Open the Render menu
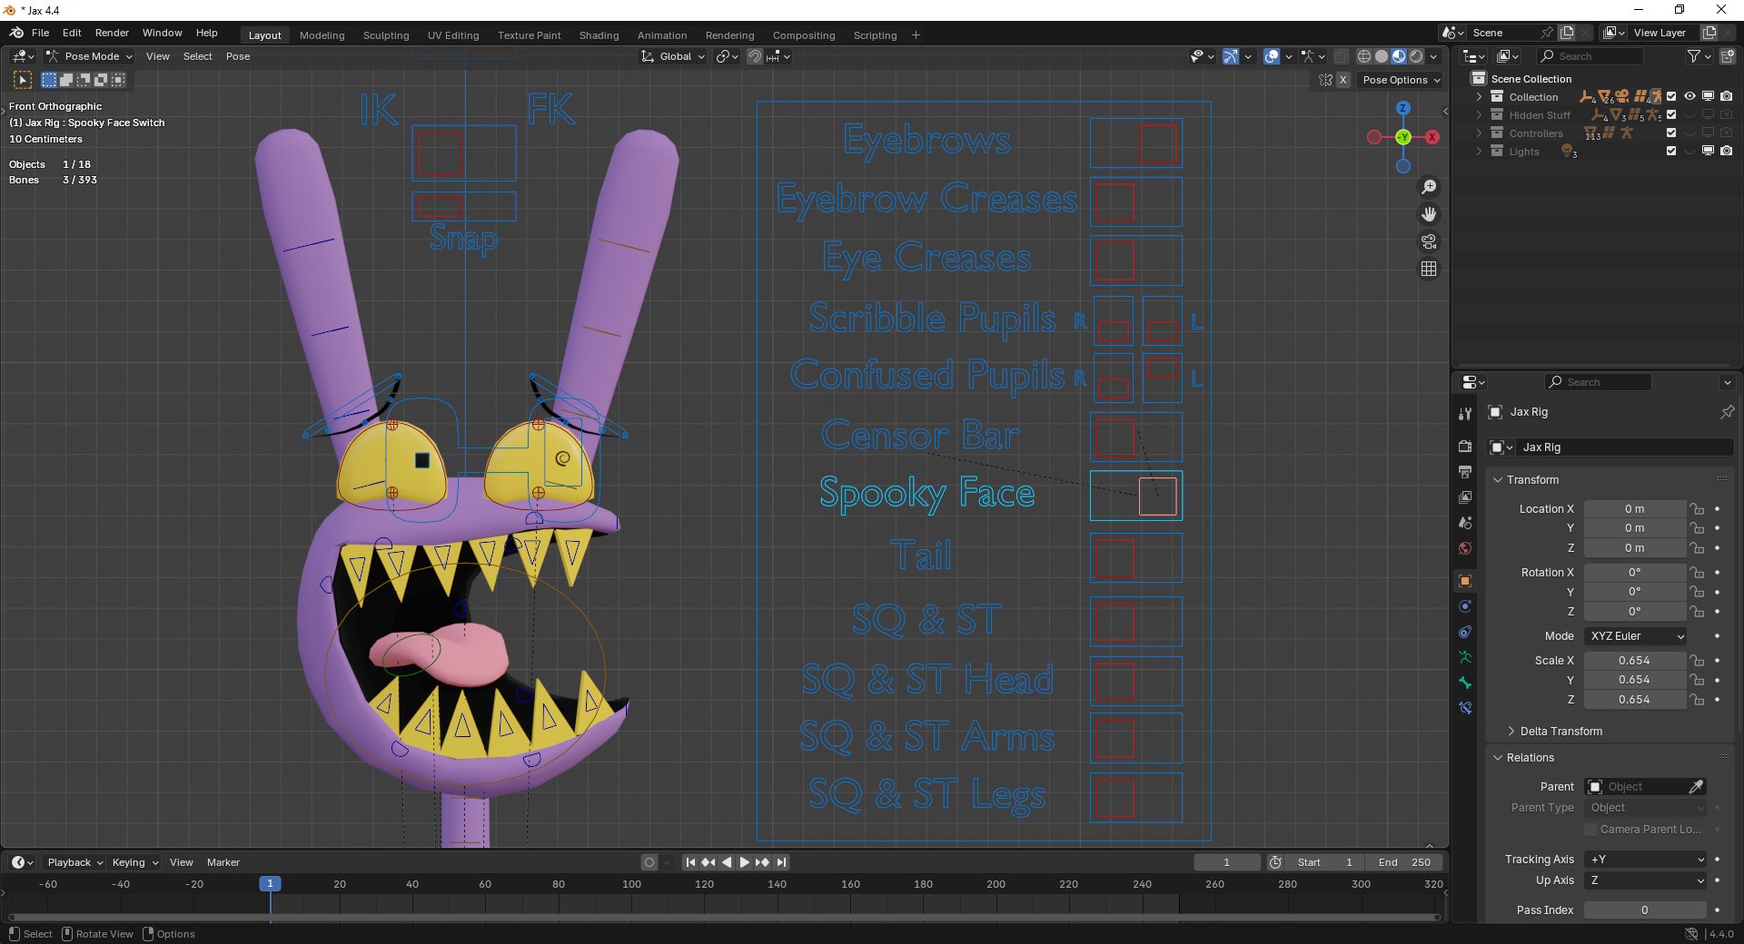The image size is (1744, 944). click(x=112, y=33)
